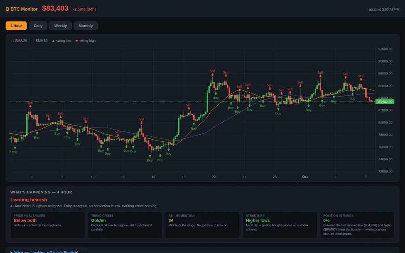Click the 86000.00 price axis label
The height and width of the screenshot is (253, 405).
[385, 86]
